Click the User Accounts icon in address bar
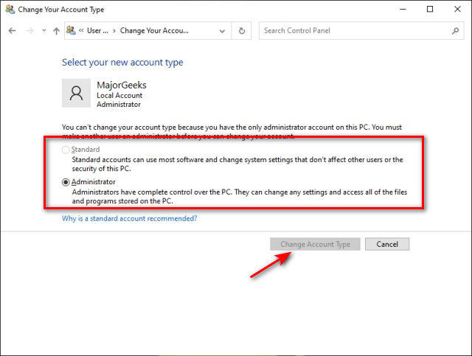The height and width of the screenshot is (356, 472). click(71, 31)
